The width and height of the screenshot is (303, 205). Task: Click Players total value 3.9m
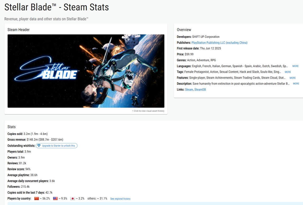(x=28, y=152)
